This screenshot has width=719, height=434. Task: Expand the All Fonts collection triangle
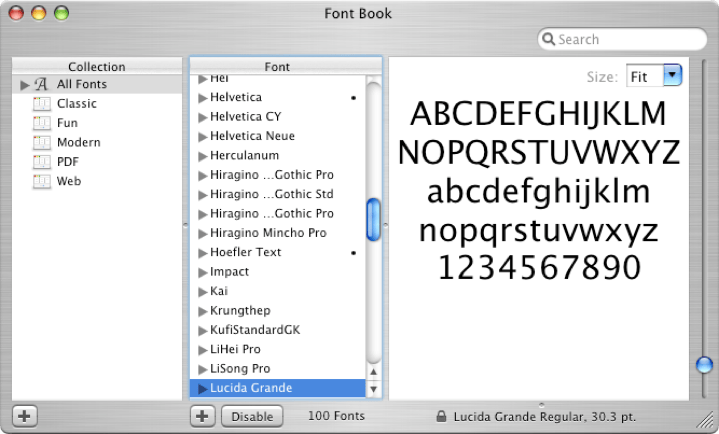(25, 85)
